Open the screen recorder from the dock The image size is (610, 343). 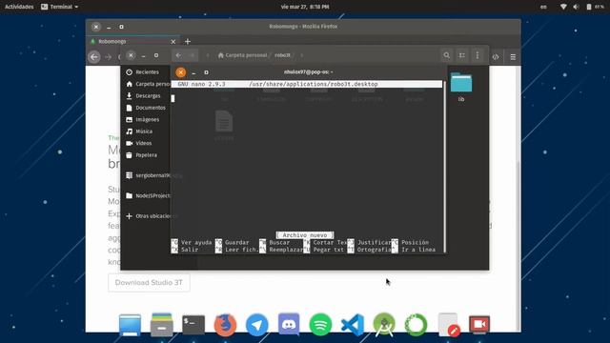[479, 325]
